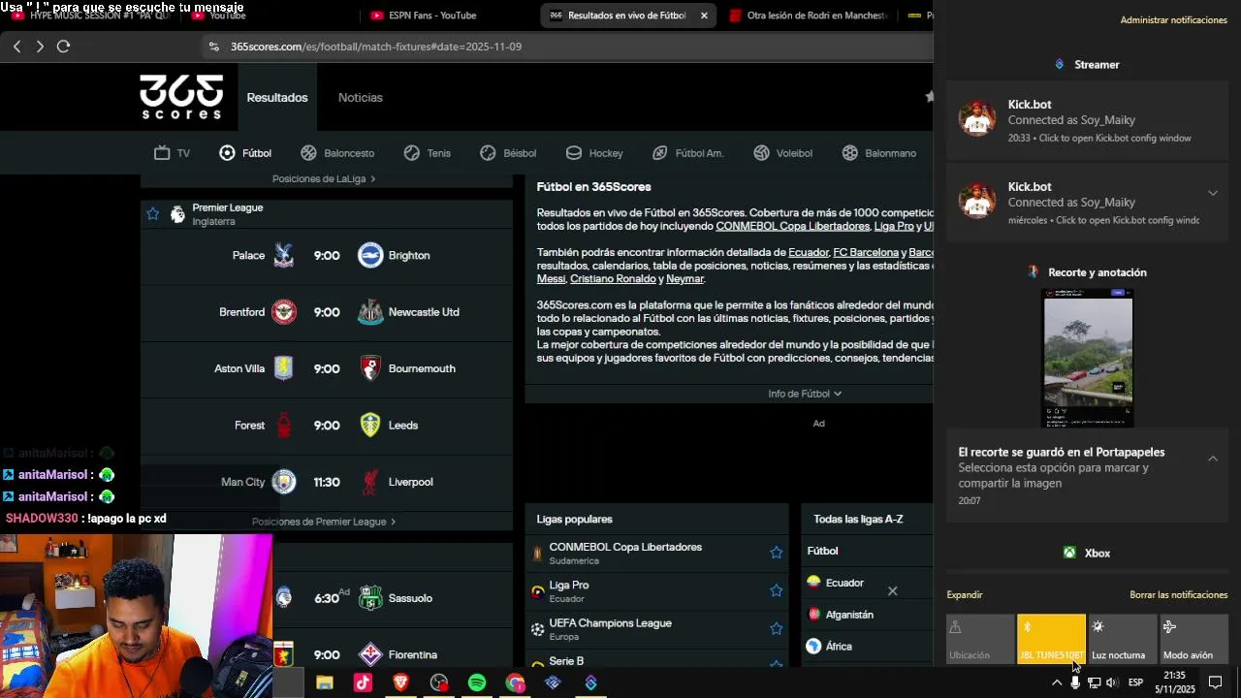Viewport: 1241px width, 698px height.
Task: Open the Action Center notification icon
Action: (x=1216, y=682)
